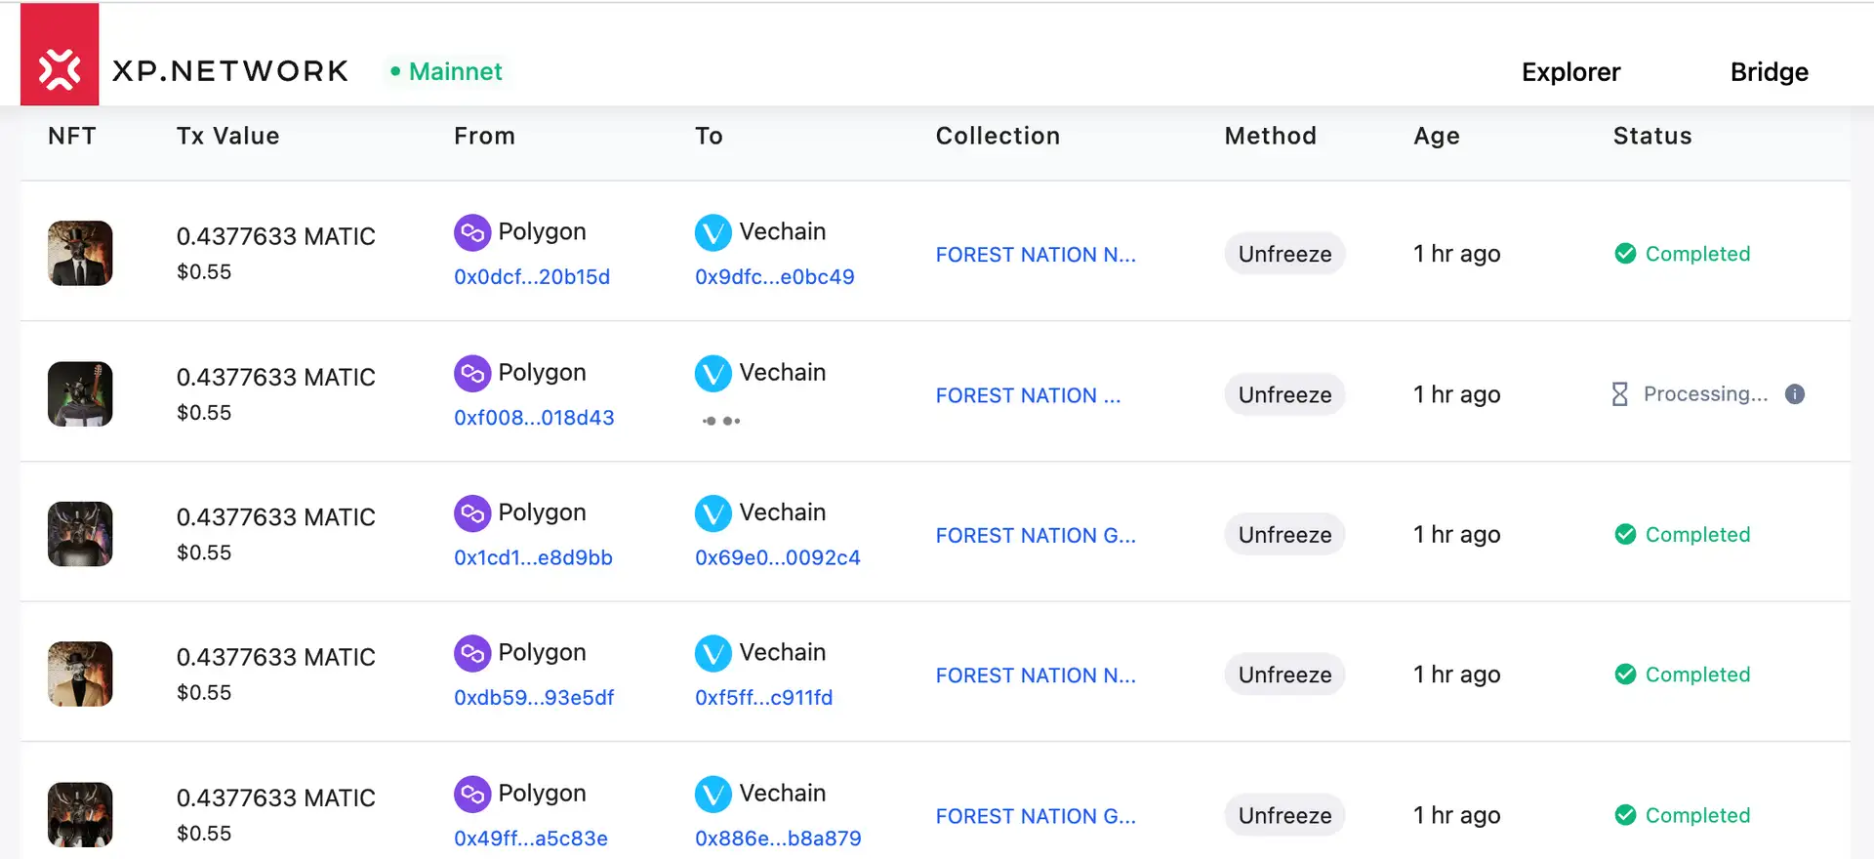Screen dimensions: 1874x859
Task: Click the XP.NETWORK red logo icon
Action: 60,56
